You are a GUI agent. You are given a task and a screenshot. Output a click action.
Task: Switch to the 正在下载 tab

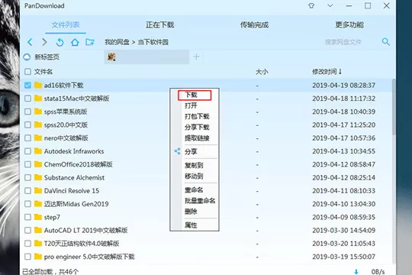pyautogui.click(x=159, y=25)
